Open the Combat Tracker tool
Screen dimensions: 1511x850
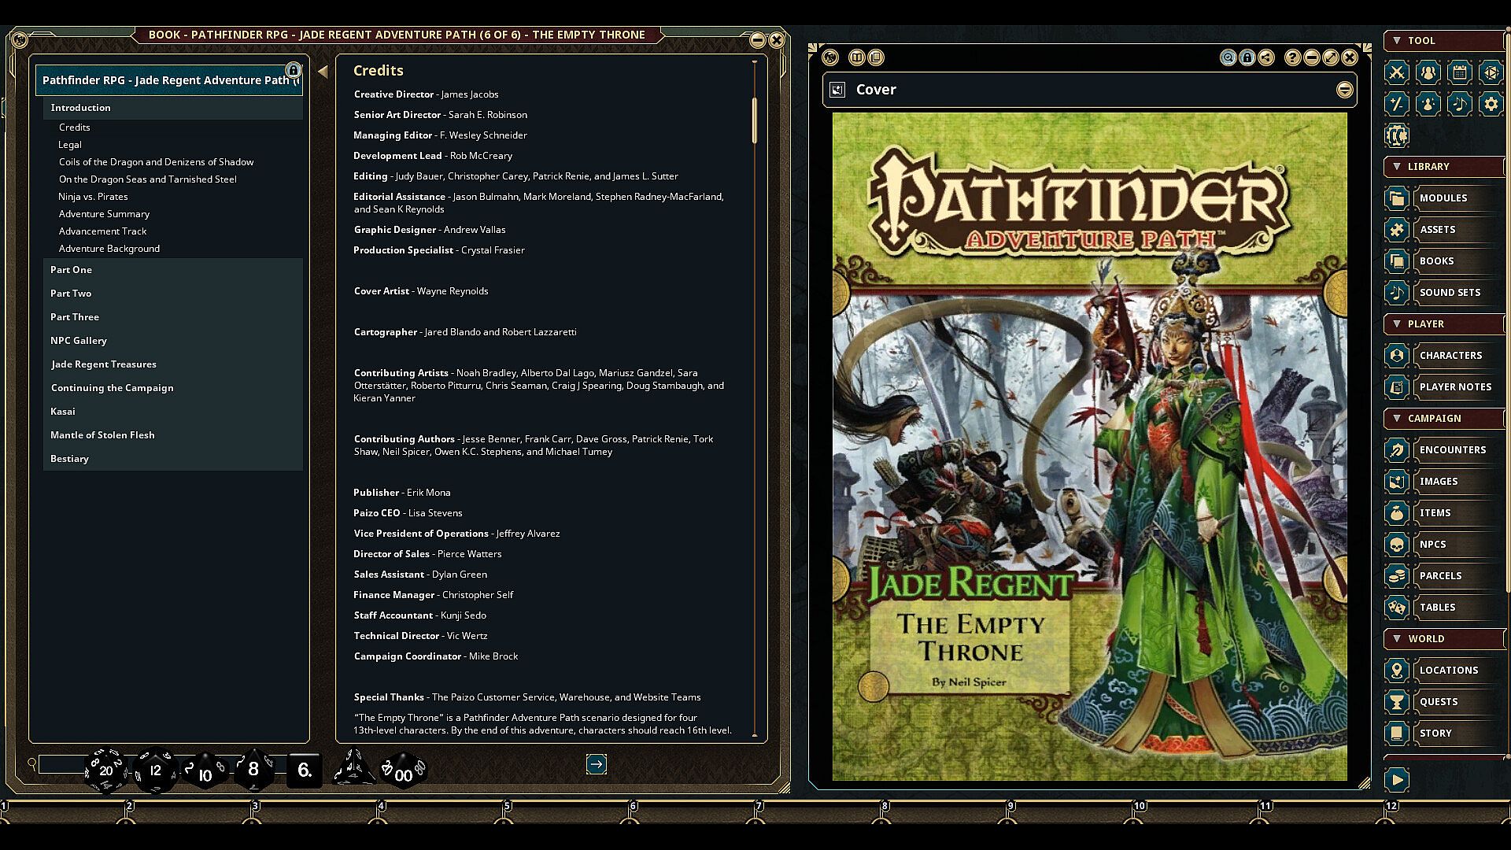(1397, 72)
